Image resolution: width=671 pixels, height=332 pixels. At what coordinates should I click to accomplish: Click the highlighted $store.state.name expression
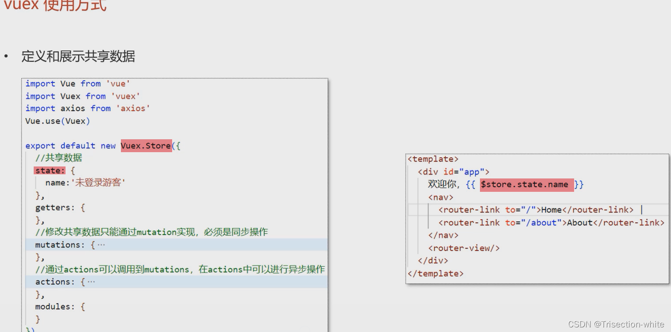pyautogui.click(x=527, y=184)
